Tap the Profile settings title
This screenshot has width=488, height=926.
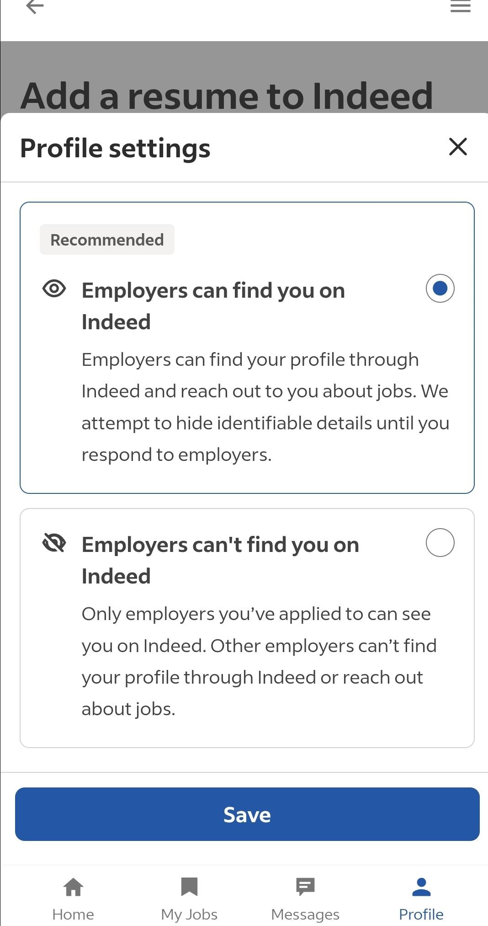115,148
